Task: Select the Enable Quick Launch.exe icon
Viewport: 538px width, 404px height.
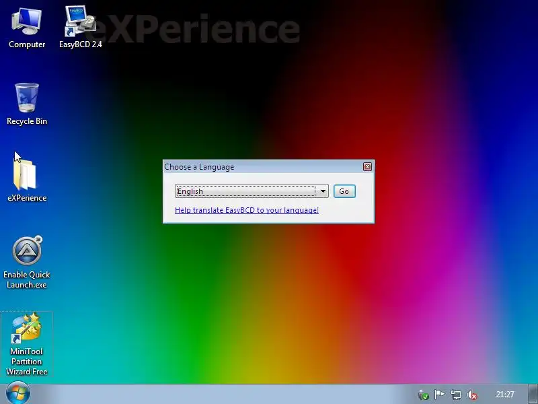Action: [27, 262]
